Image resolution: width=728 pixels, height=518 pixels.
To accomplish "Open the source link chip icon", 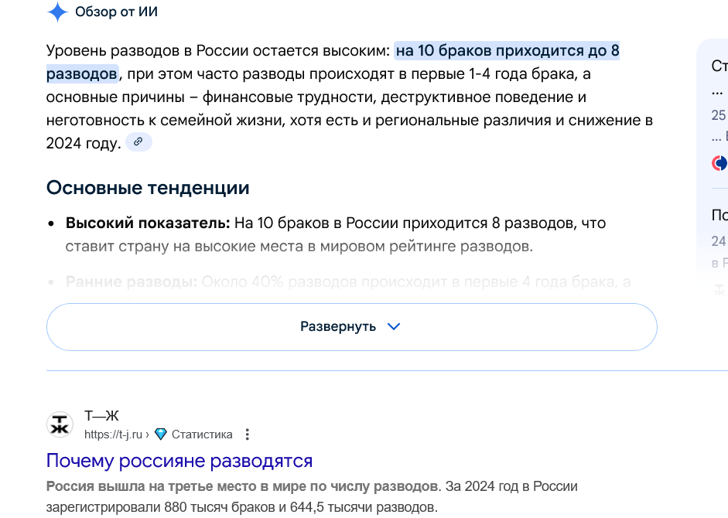I will pyautogui.click(x=138, y=142).
